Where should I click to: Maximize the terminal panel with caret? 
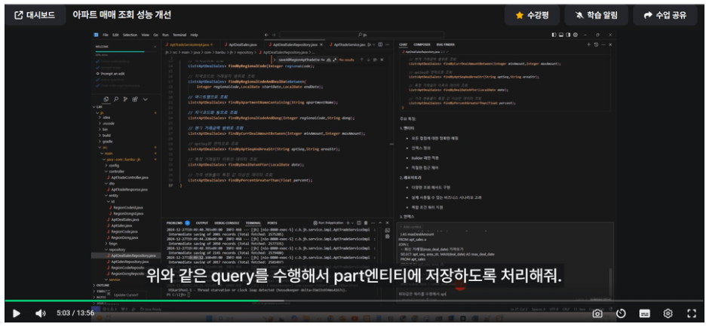click(x=381, y=223)
